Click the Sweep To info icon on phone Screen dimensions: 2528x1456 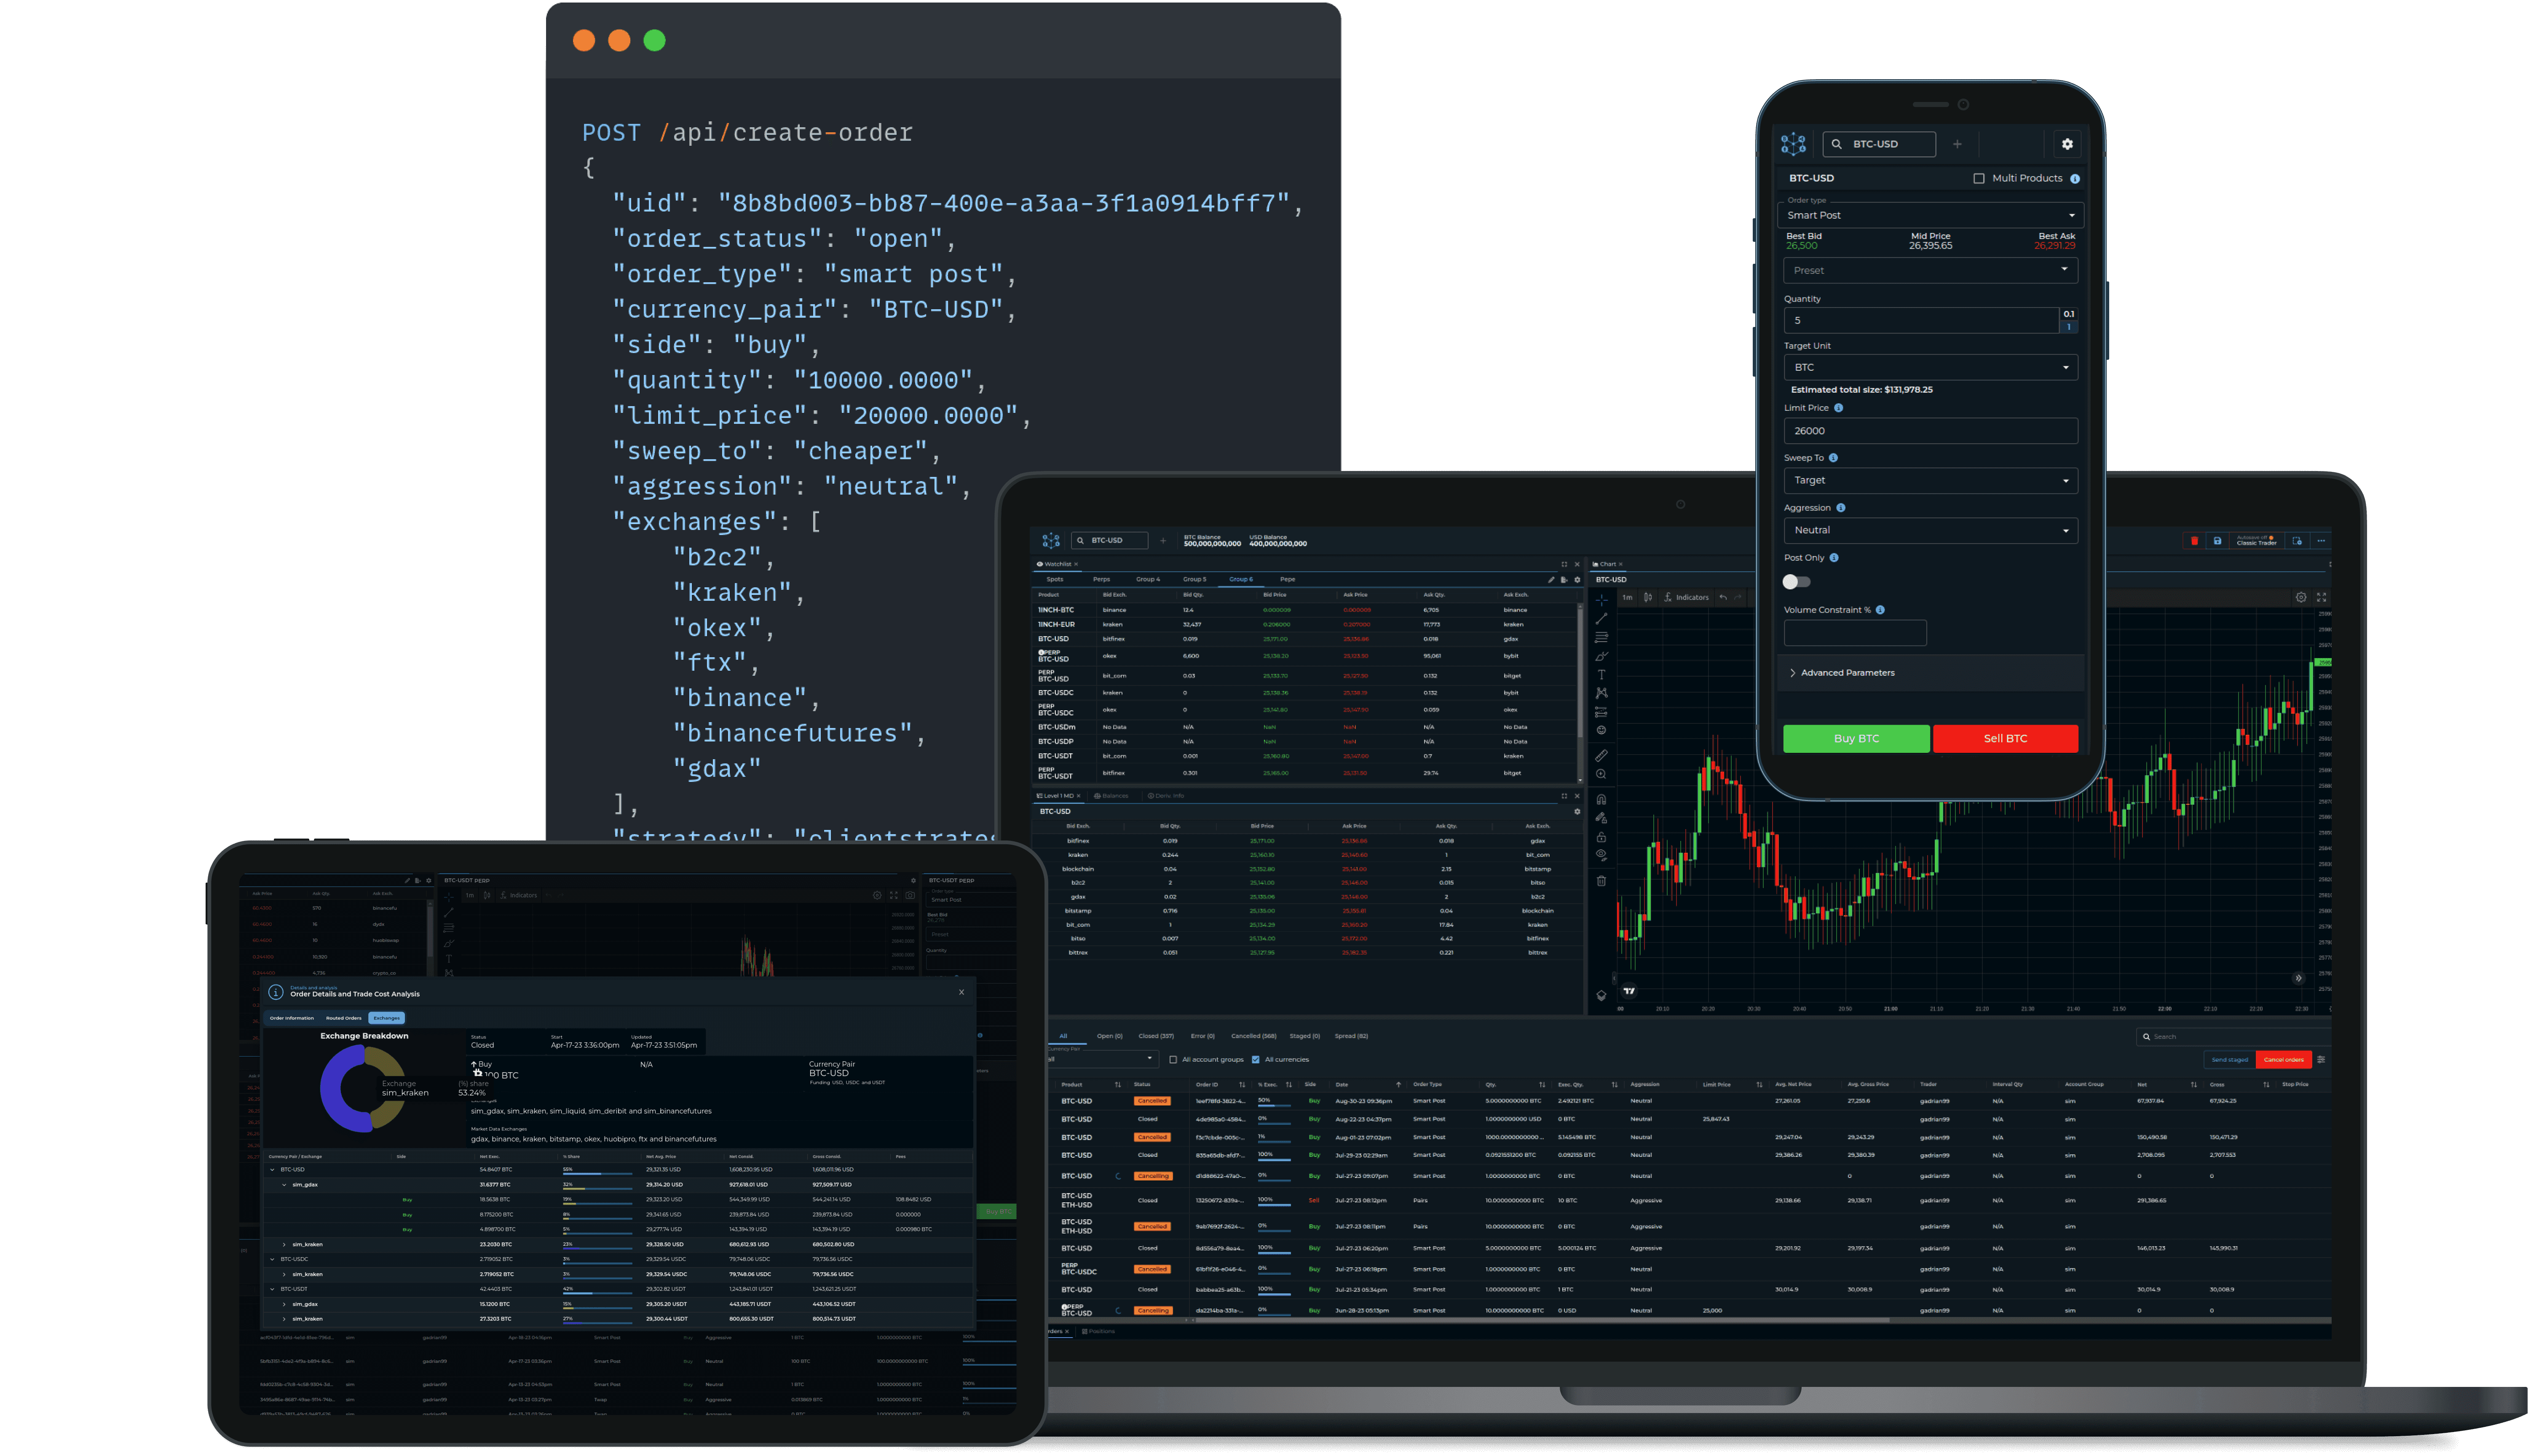coord(1833,458)
